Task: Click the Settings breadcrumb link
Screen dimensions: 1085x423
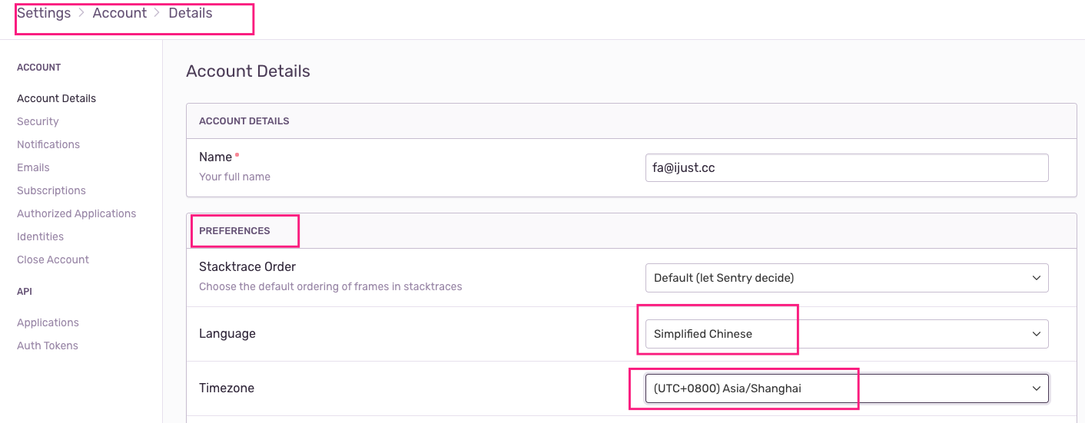Action: [44, 13]
